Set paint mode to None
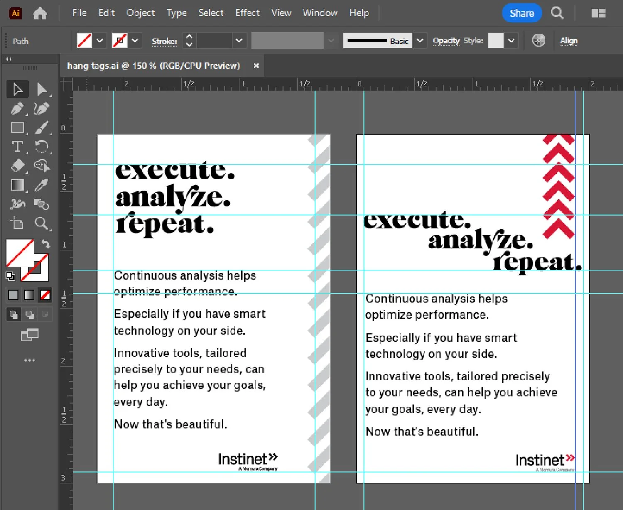Image resolution: width=623 pixels, height=510 pixels. tap(45, 295)
